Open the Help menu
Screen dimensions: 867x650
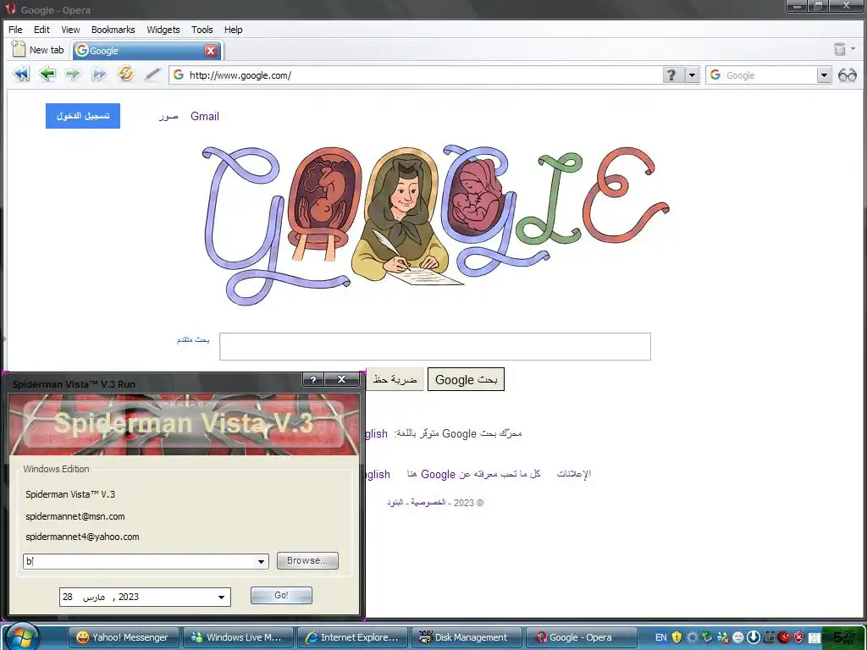point(234,30)
